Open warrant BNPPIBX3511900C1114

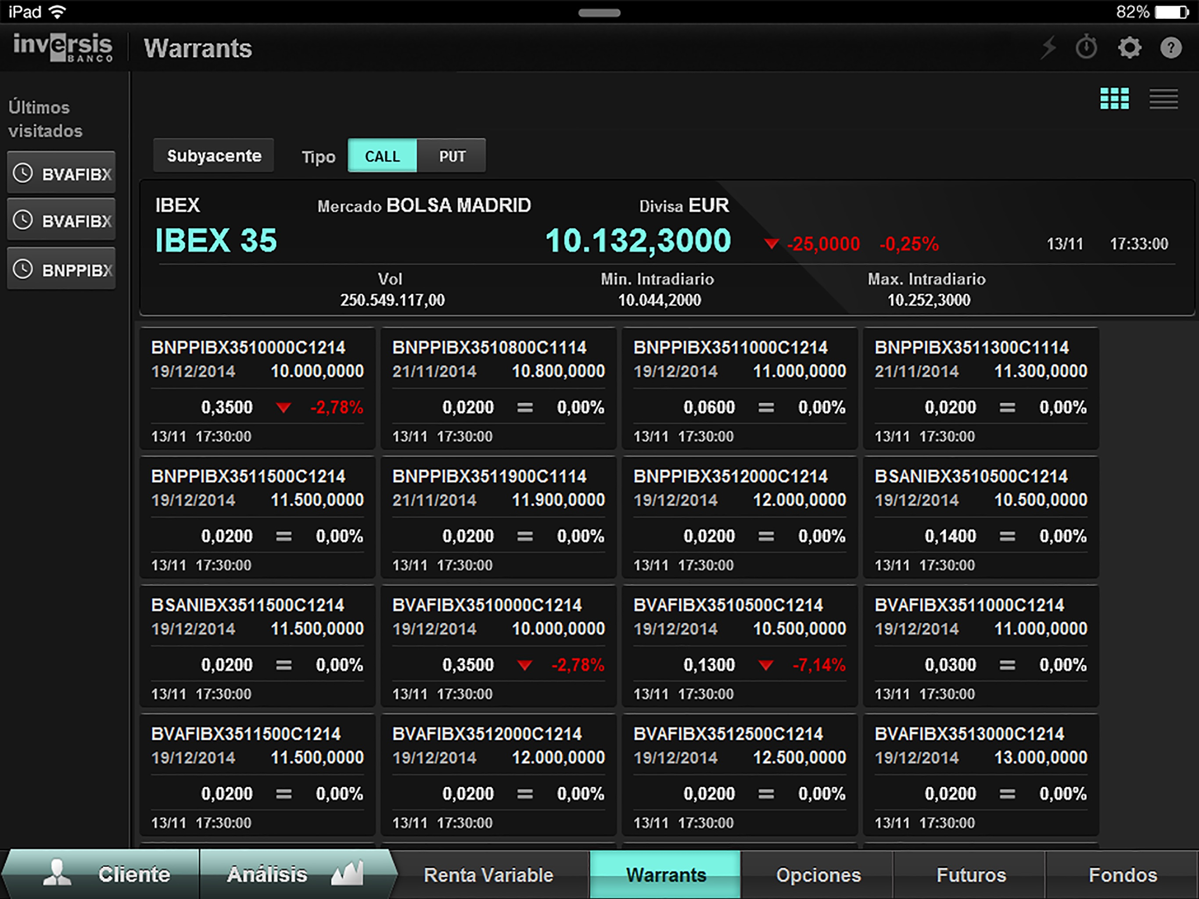click(x=499, y=517)
